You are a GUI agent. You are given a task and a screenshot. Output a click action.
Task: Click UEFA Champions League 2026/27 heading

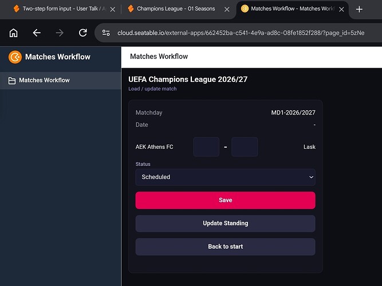(x=188, y=80)
